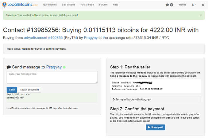Select trade status Waiting for buyer text
The height and width of the screenshot is (138, 208).
click(44, 49)
